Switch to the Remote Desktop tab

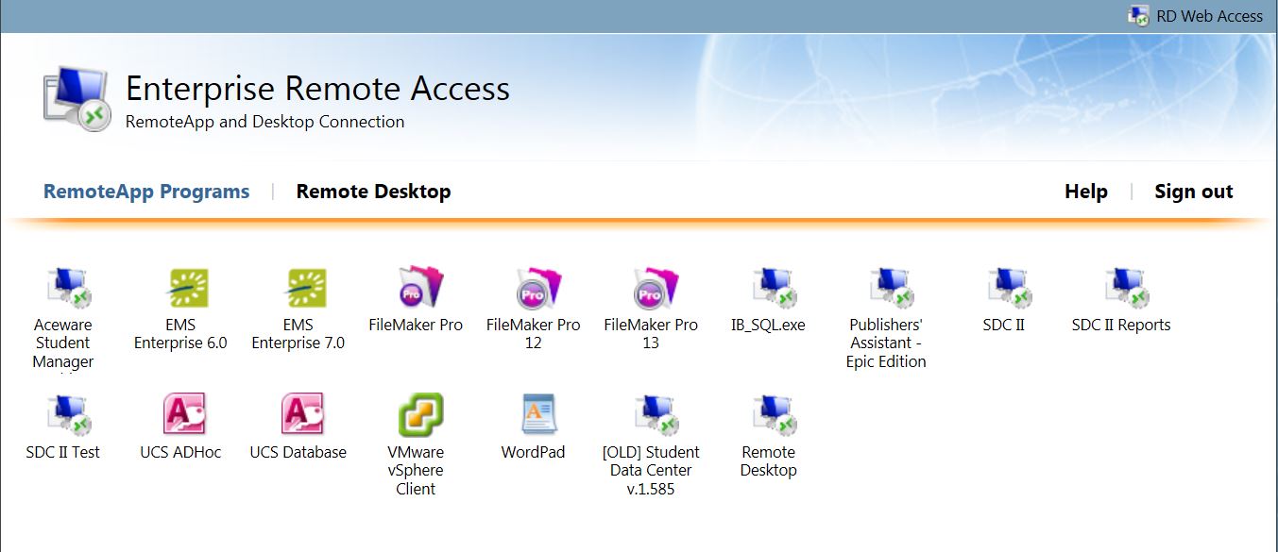(x=373, y=192)
